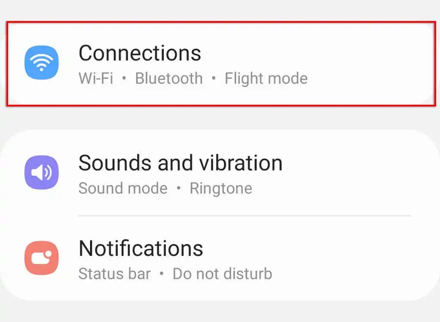This screenshot has height=322, width=440.
Task: Select the Flight mode subtitle text
Action: pos(266,78)
